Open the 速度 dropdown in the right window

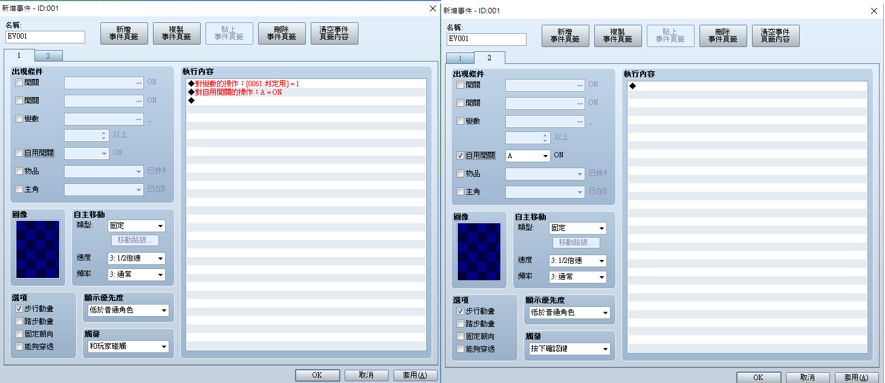[578, 261]
